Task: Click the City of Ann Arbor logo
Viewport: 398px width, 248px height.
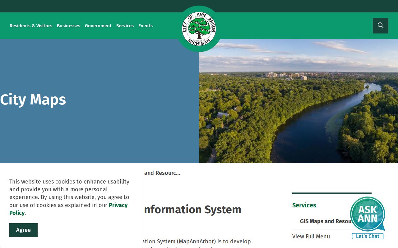Action: coord(199,29)
